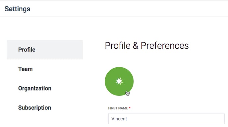Place cursor on the text Vincent
The height and width of the screenshot is (127, 228).
click(x=119, y=119)
